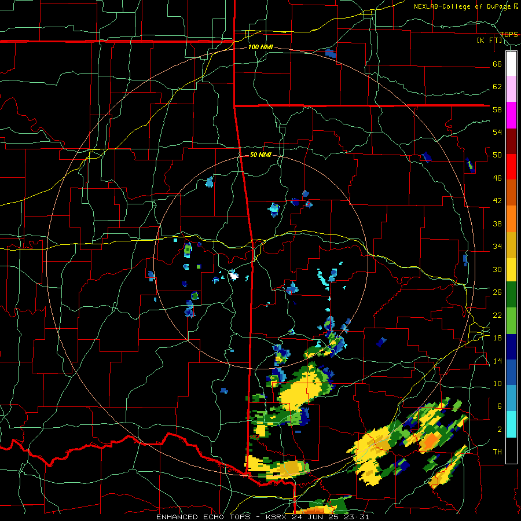Click the white swatch at the legend top
The image size is (521, 521).
tap(511, 64)
